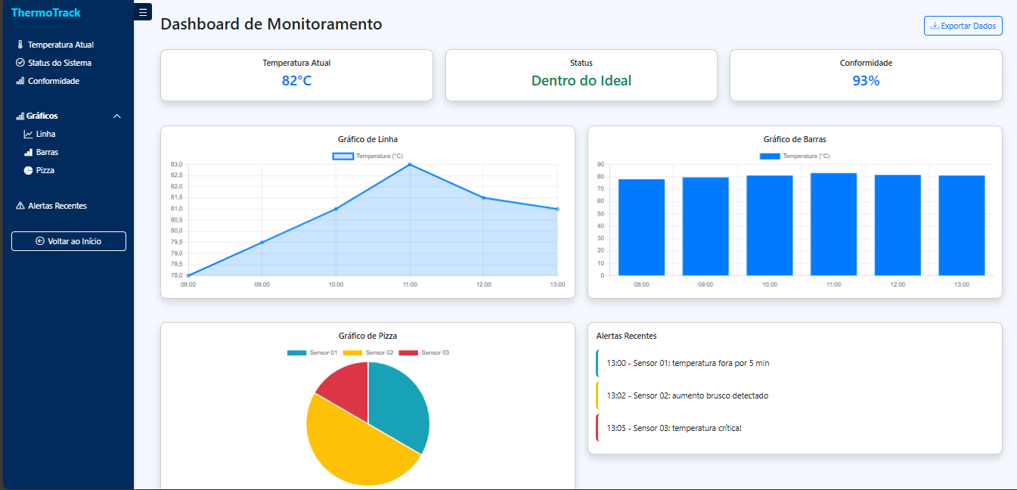Click the Gráficos submenu header

pyautogui.click(x=42, y=116)
